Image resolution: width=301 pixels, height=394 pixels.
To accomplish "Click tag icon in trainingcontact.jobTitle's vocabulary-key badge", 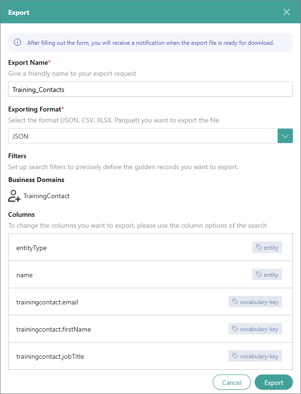I will (x=235, y=356).
